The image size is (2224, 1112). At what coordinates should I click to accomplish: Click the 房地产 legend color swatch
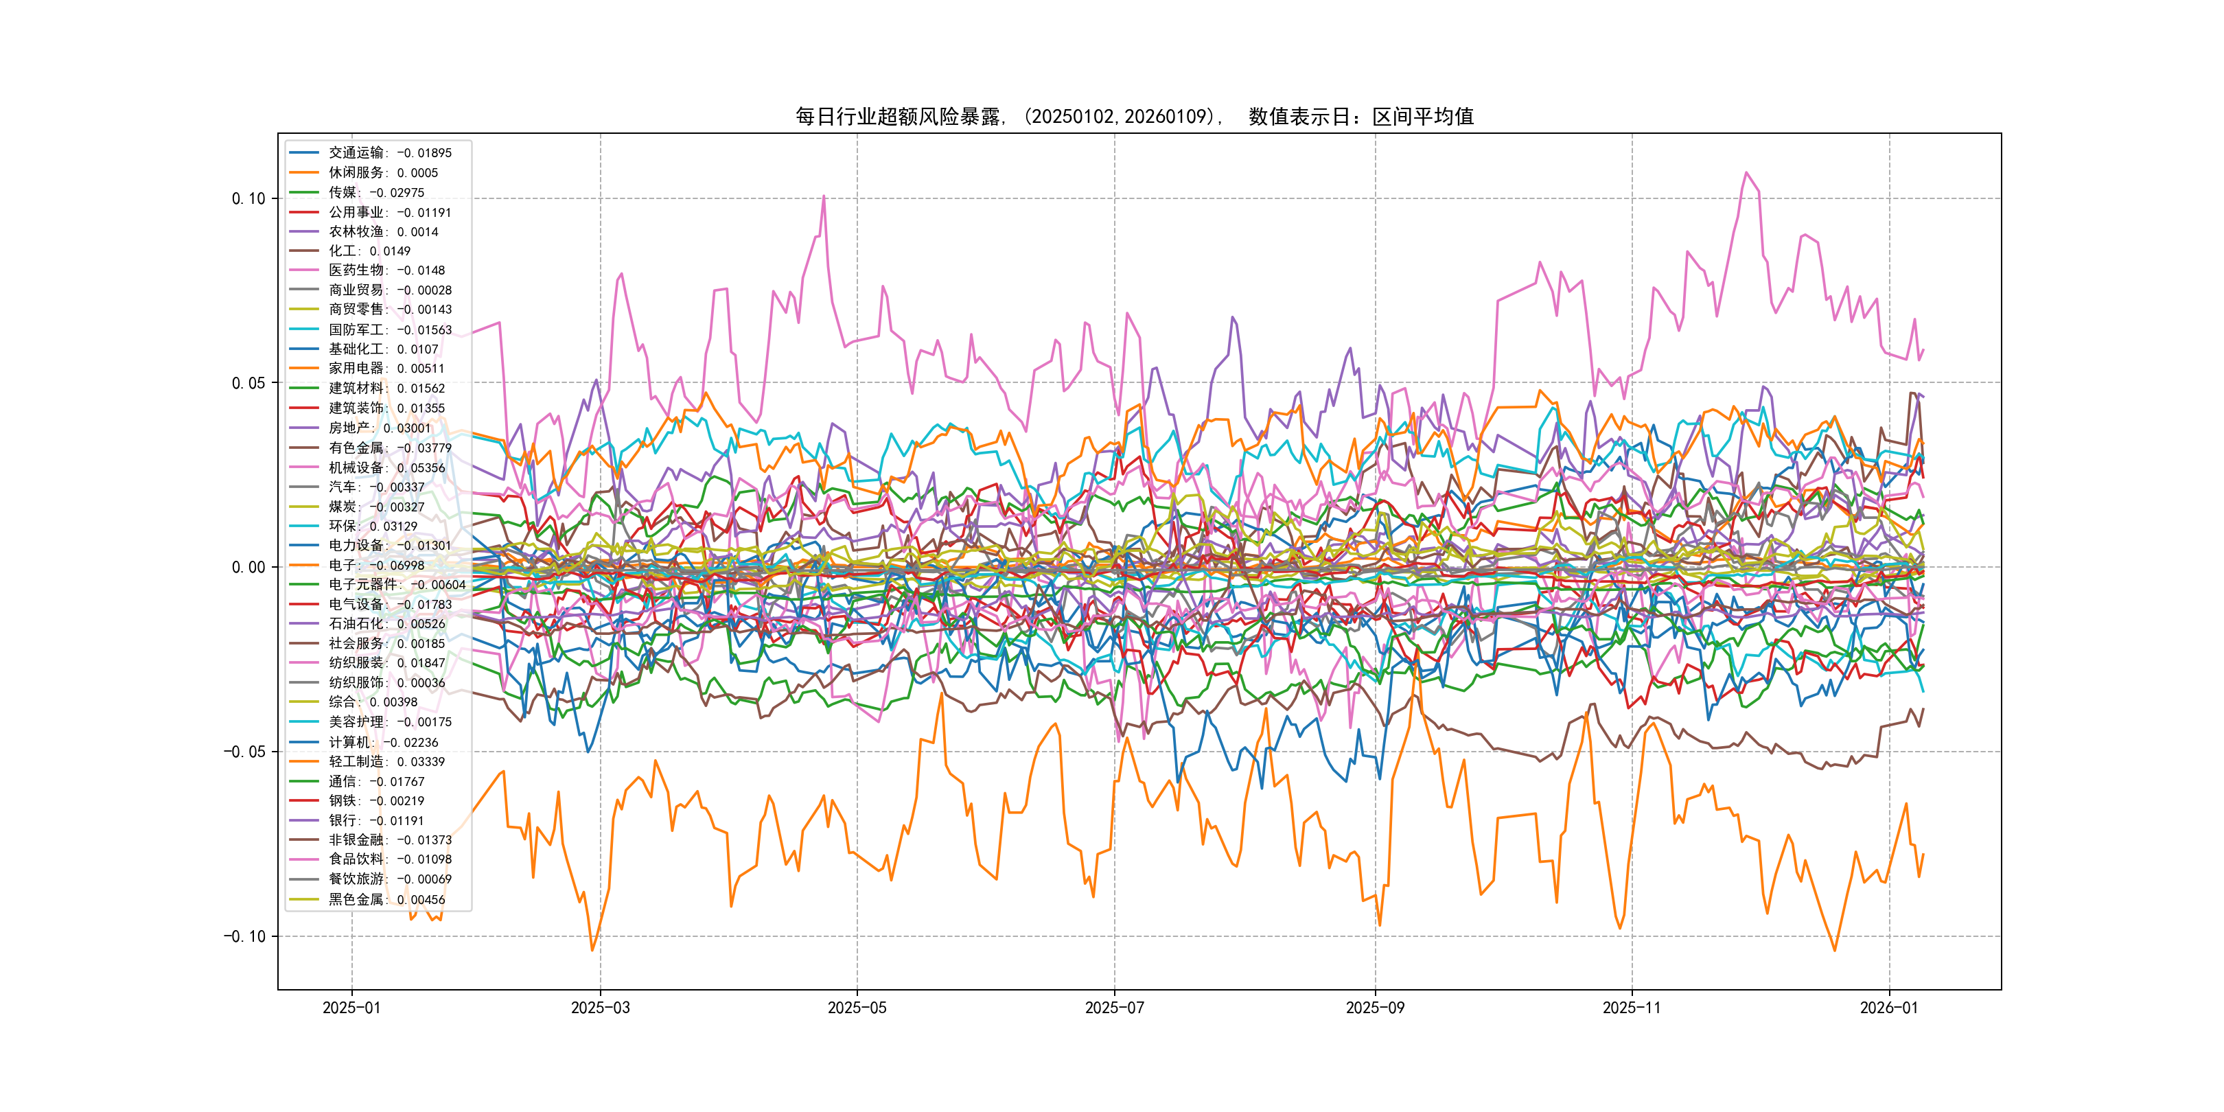point(304,428)
